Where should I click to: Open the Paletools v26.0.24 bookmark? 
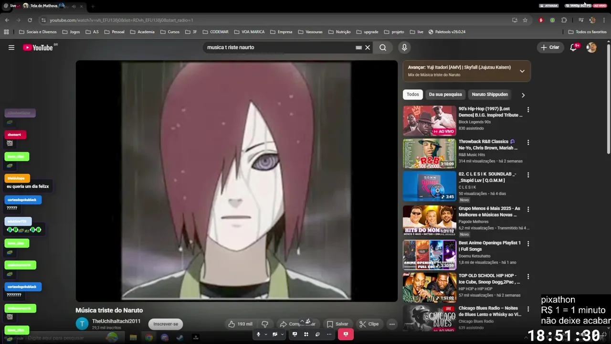[447, 32]
